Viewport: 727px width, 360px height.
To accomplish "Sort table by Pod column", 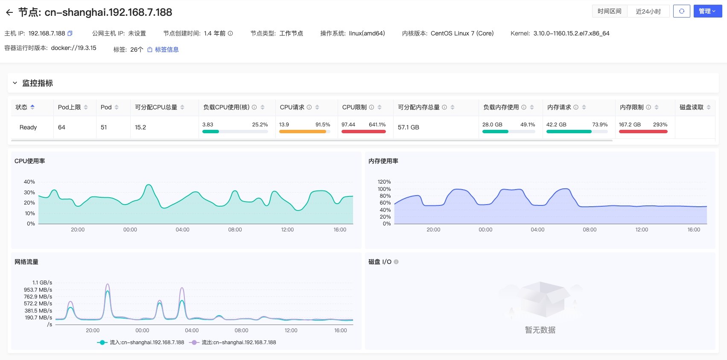I will click(117, 107).
